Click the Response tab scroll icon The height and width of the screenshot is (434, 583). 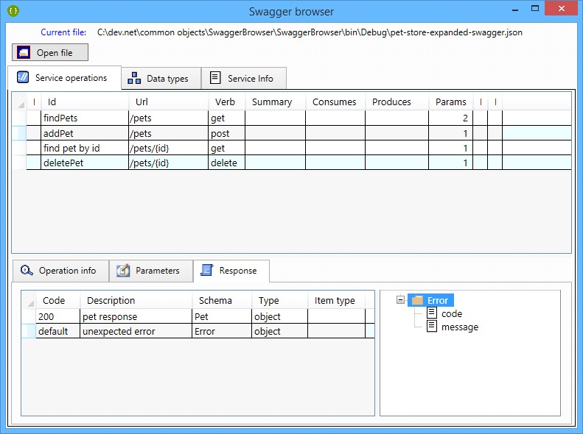(206, 270)
